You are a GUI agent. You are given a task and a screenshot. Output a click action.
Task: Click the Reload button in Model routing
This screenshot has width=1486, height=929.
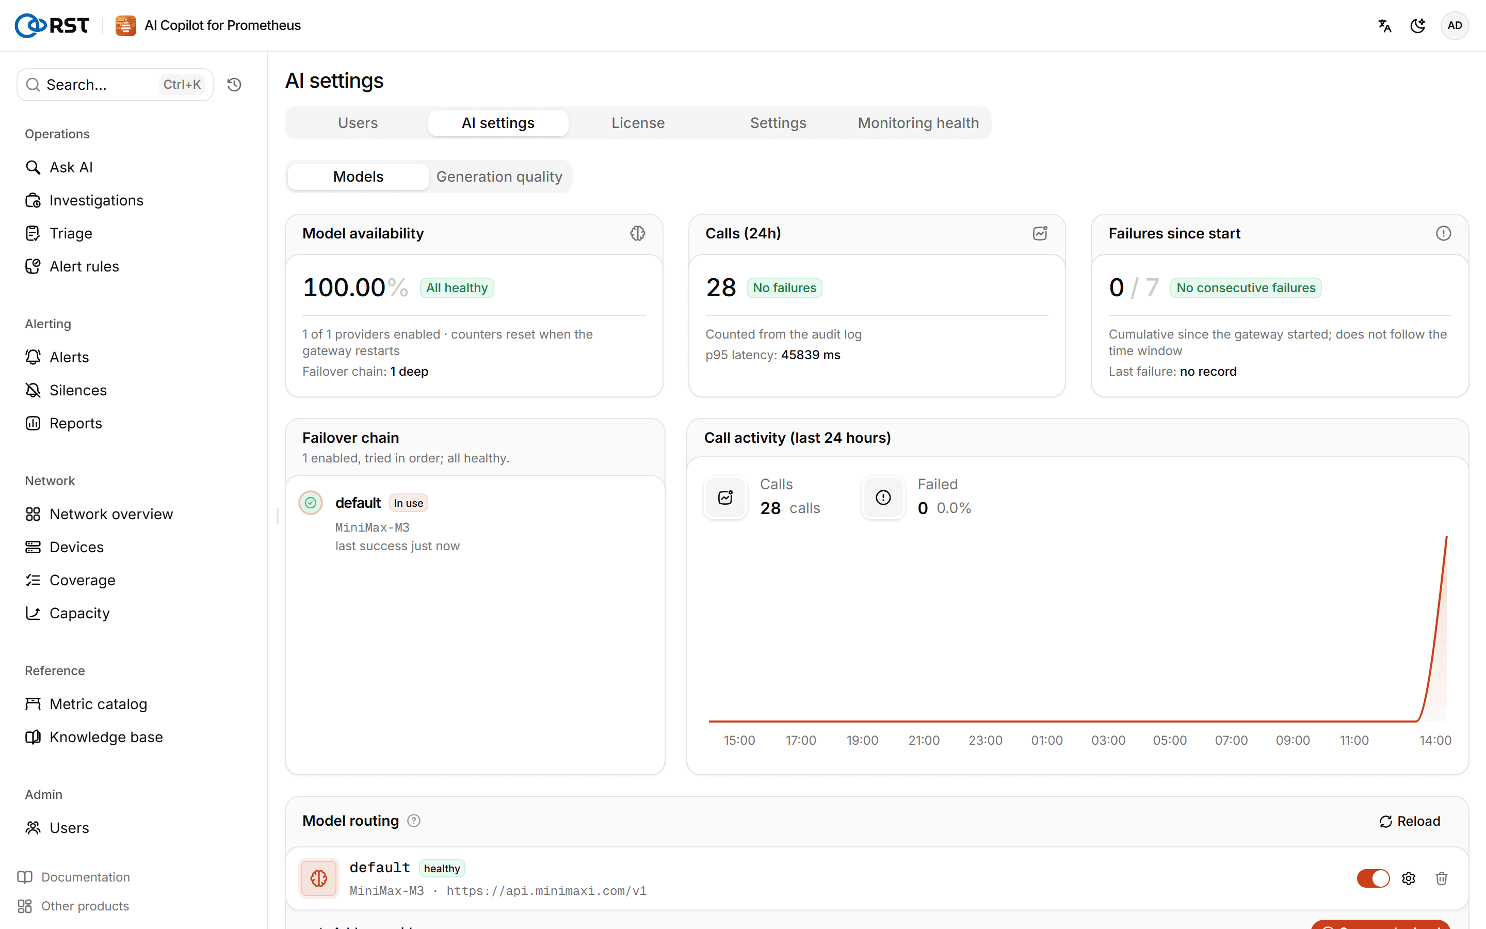[x=1410, y=822]
